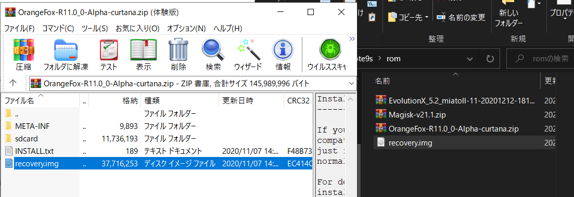574x197 pixels.
Task: Open コマンド(C) menu
Action: tap(58, 28)
